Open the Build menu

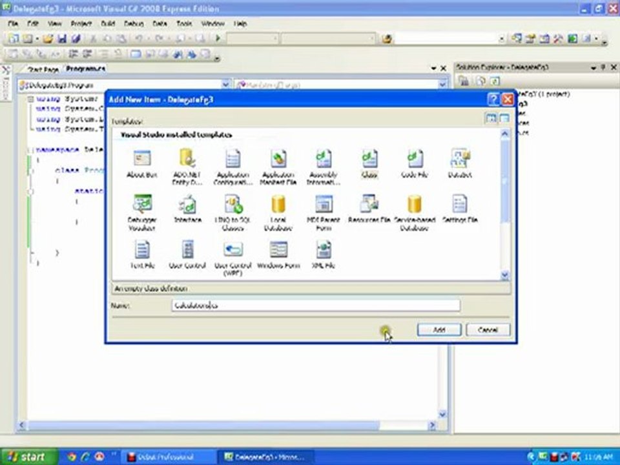(108, 24)
